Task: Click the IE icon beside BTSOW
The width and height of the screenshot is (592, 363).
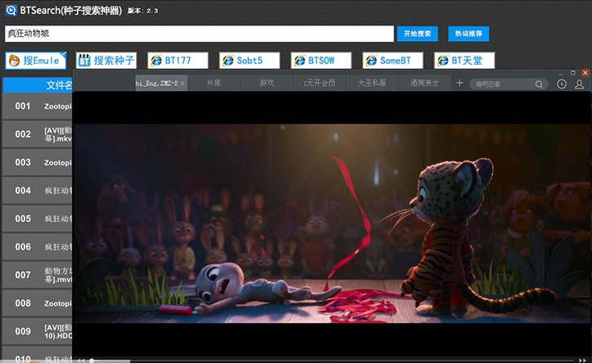Action: point(300,61)
